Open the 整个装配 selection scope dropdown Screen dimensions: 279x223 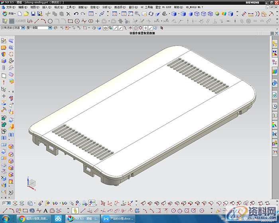coord(50,28)
